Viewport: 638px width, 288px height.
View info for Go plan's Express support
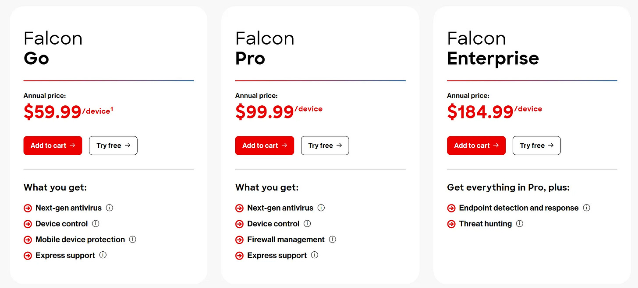(103, 255)
